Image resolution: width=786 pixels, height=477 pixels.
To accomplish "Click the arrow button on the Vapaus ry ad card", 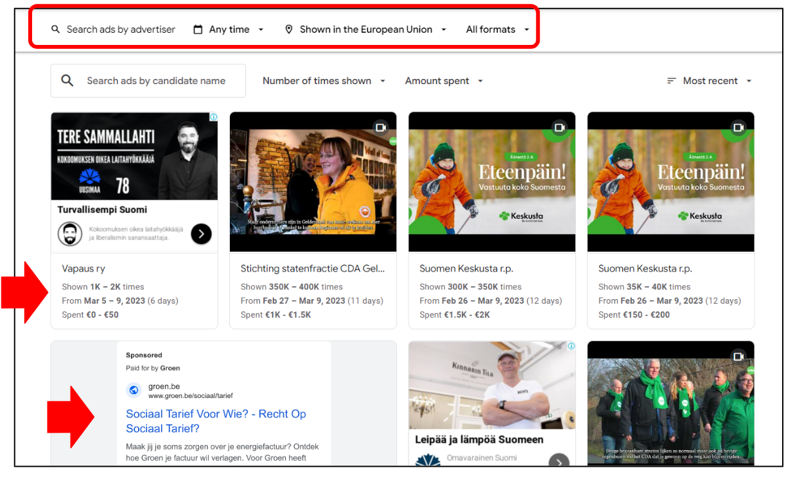I will pos(201,234).
